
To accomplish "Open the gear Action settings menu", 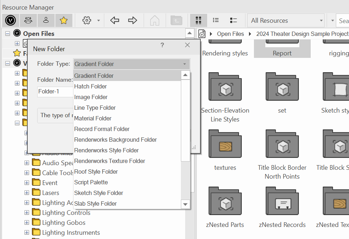I will (87, 20).
